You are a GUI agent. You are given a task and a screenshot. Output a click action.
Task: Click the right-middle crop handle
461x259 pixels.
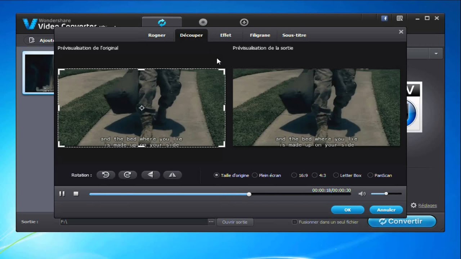point(224,108)
